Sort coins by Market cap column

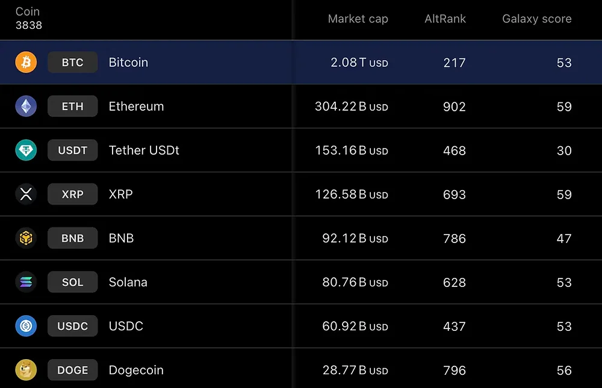pyautogui.click(x=358, y=19)
